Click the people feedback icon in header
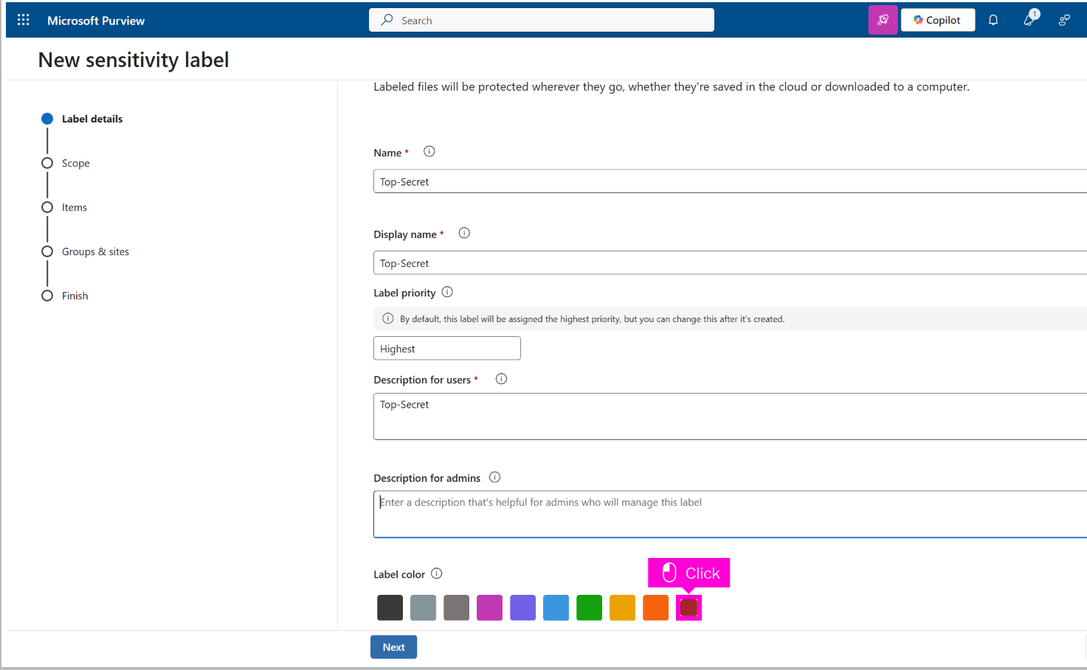Image resolution: width=1087 pixels, height=670 pixels. 1064,20
